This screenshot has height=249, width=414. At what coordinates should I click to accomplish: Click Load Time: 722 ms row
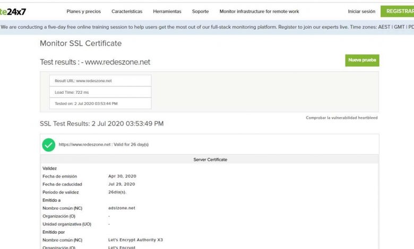pyautogui.click(x=100, y=92)
